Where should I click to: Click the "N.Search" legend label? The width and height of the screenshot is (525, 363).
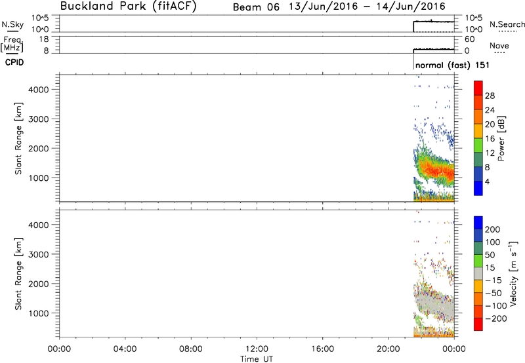coord(507,24)
